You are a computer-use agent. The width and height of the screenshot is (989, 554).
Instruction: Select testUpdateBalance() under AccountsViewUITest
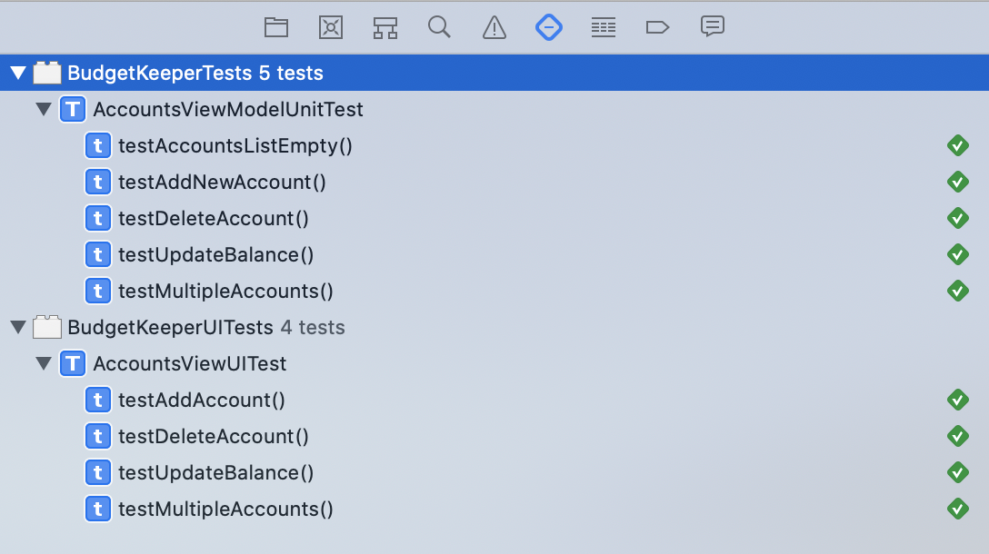click(215, 472)
